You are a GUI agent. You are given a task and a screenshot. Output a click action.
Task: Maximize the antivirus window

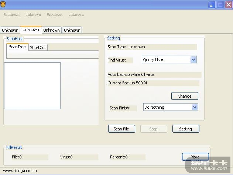pyautogui.click(x=220, y=4)
